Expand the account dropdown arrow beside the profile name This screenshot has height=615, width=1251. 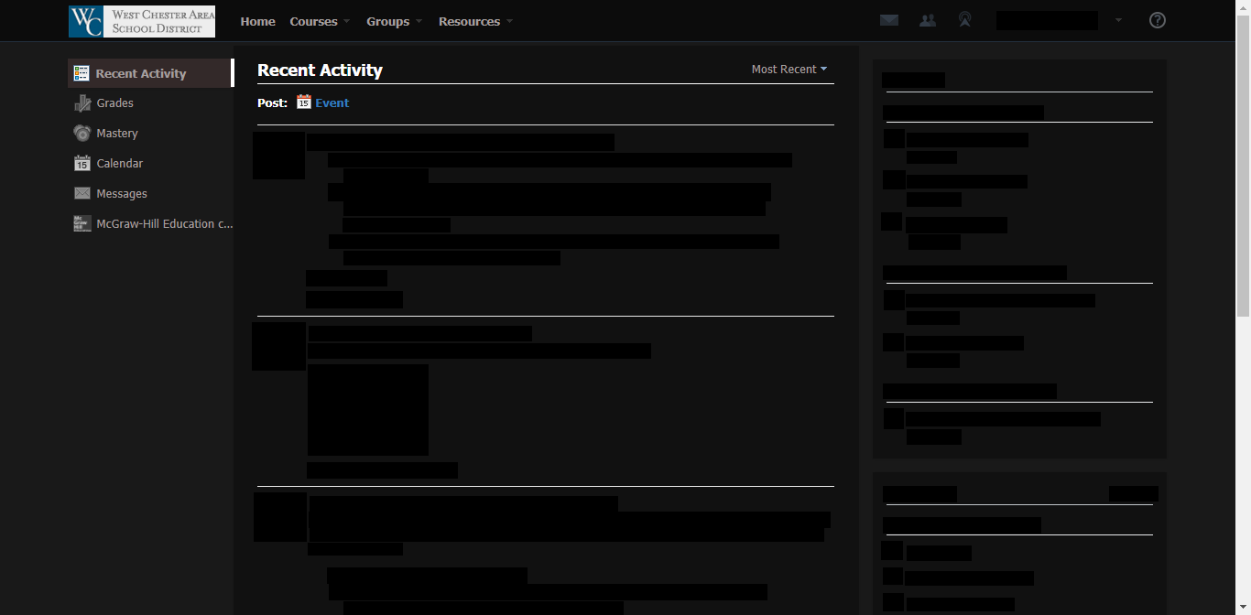1118,19
